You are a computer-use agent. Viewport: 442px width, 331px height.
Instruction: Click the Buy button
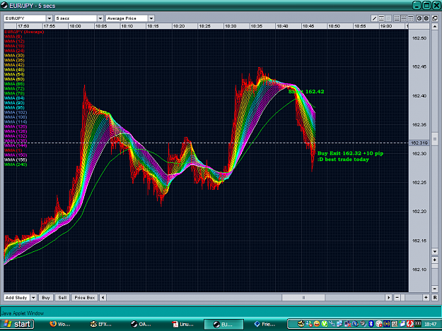[x=46, y=298]
